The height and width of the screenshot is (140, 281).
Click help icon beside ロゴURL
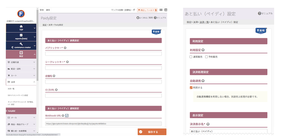56,90
